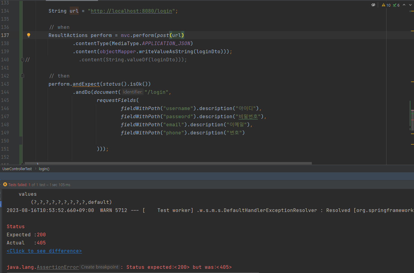This screenshot has height=273, width=414.
Task: Click the gutter at line number 137
Action: tap(5, 35)
